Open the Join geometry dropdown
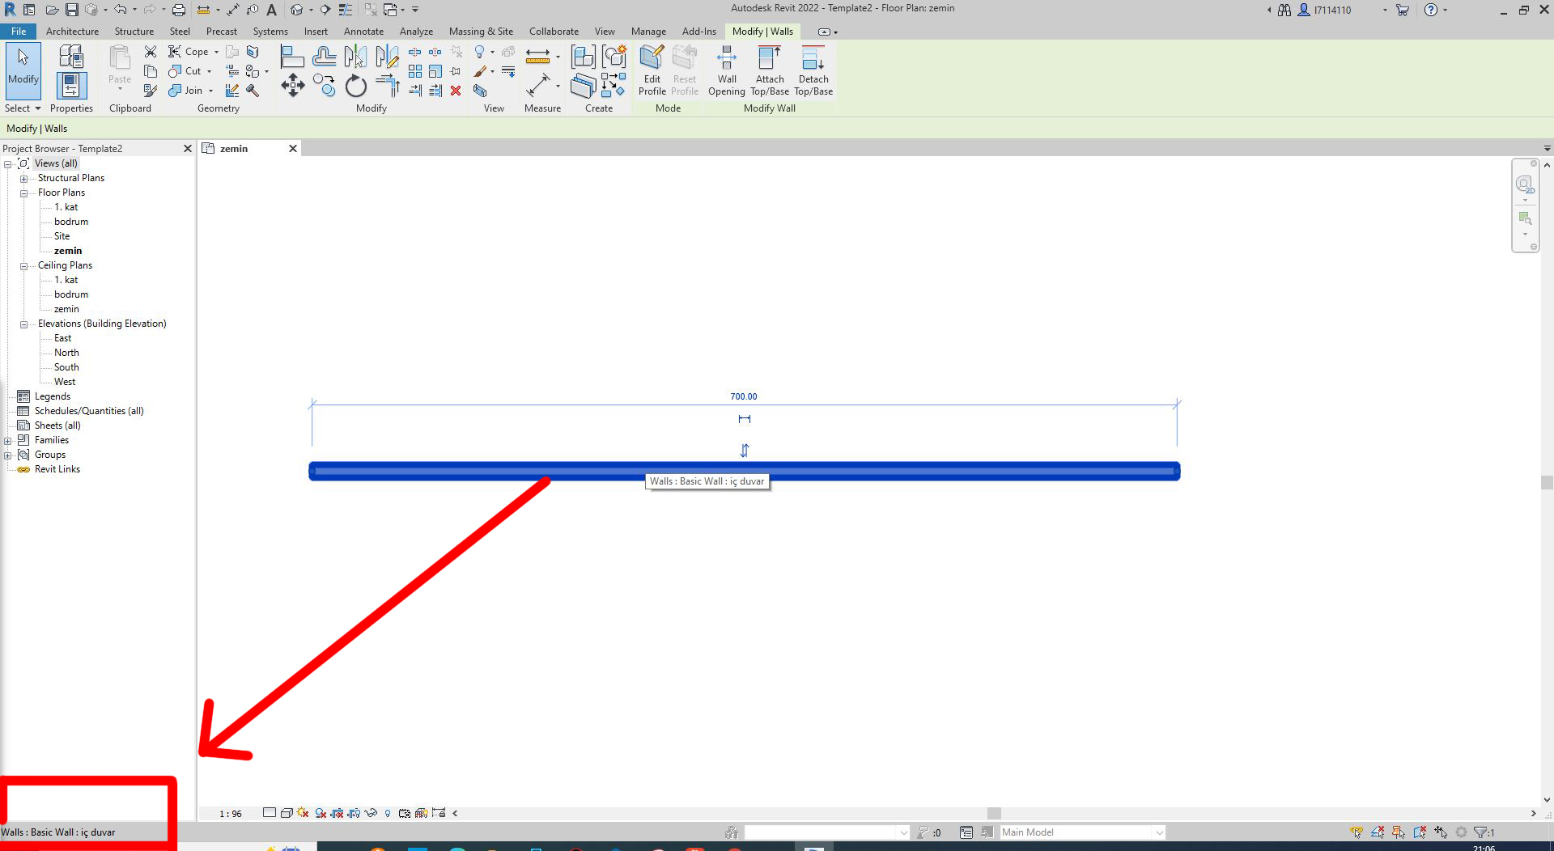 click(210, 91)
